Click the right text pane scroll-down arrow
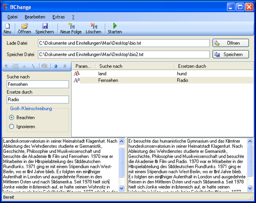 [250, 188]
